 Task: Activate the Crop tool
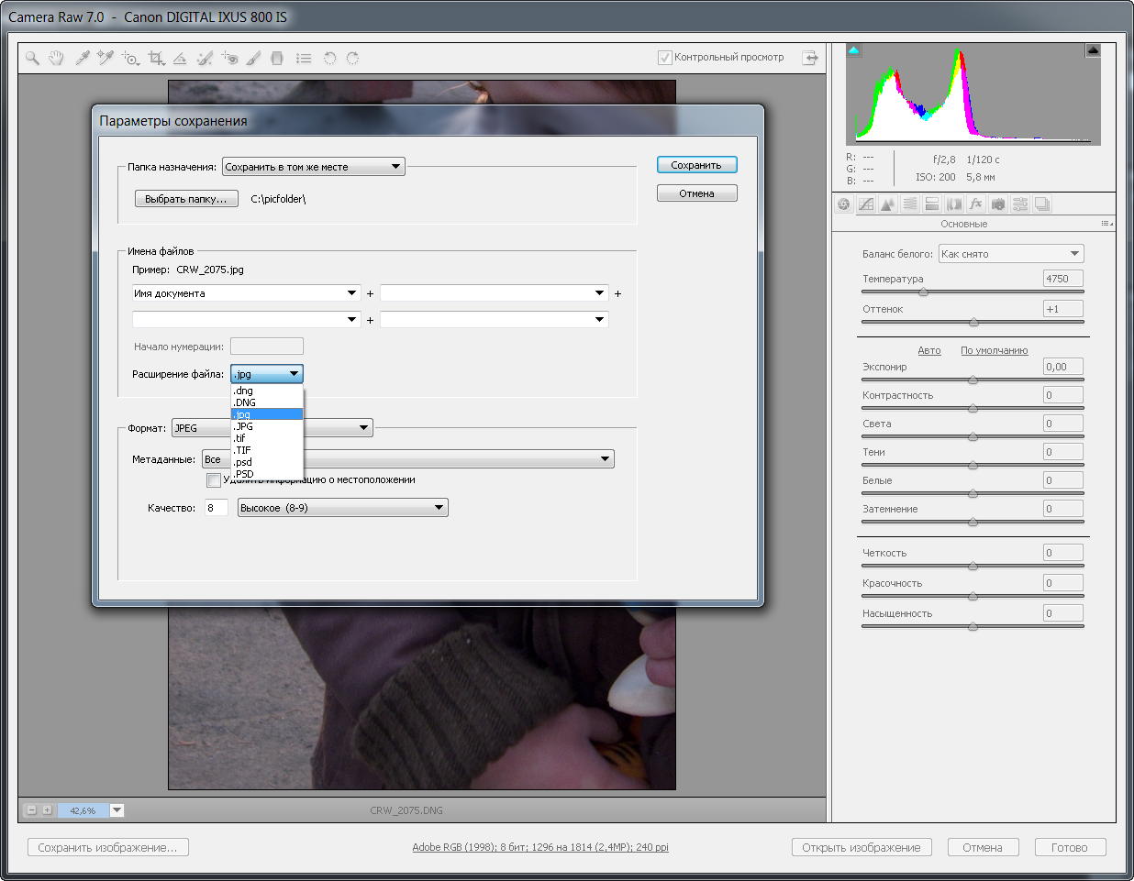click(156, 58)
